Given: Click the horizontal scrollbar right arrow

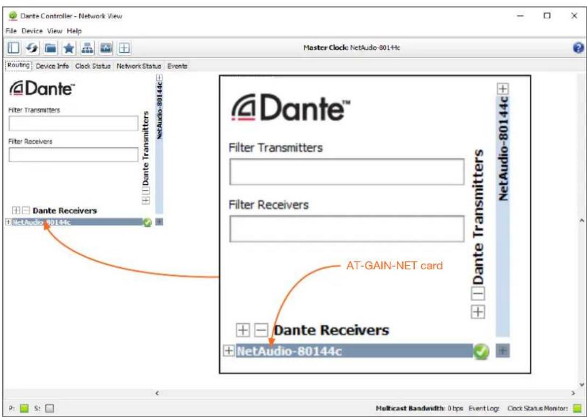Looking at the screenshot, I should click(x=573, y=393).
